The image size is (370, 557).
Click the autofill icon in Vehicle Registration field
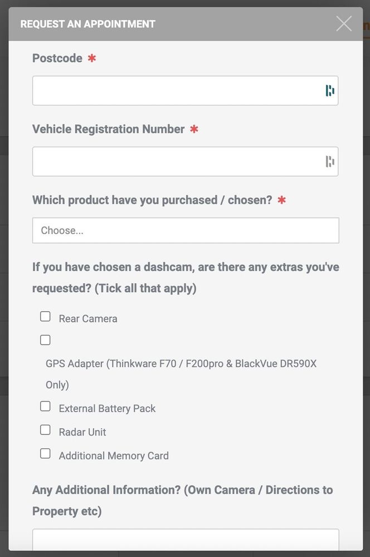330,162
